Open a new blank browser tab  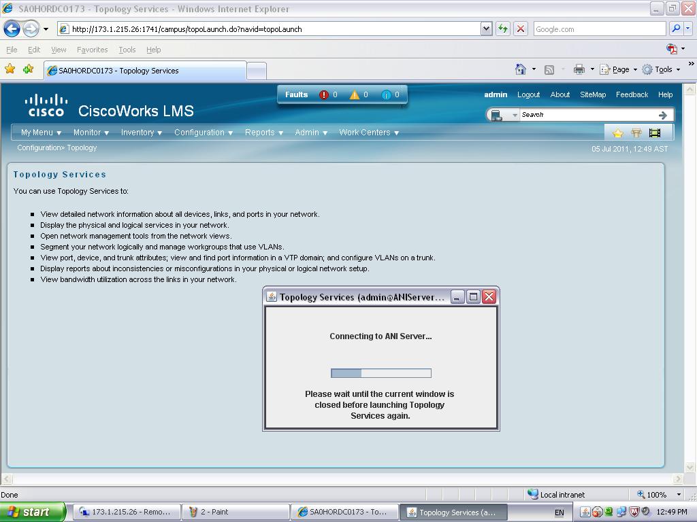click(x=257, y=71)
